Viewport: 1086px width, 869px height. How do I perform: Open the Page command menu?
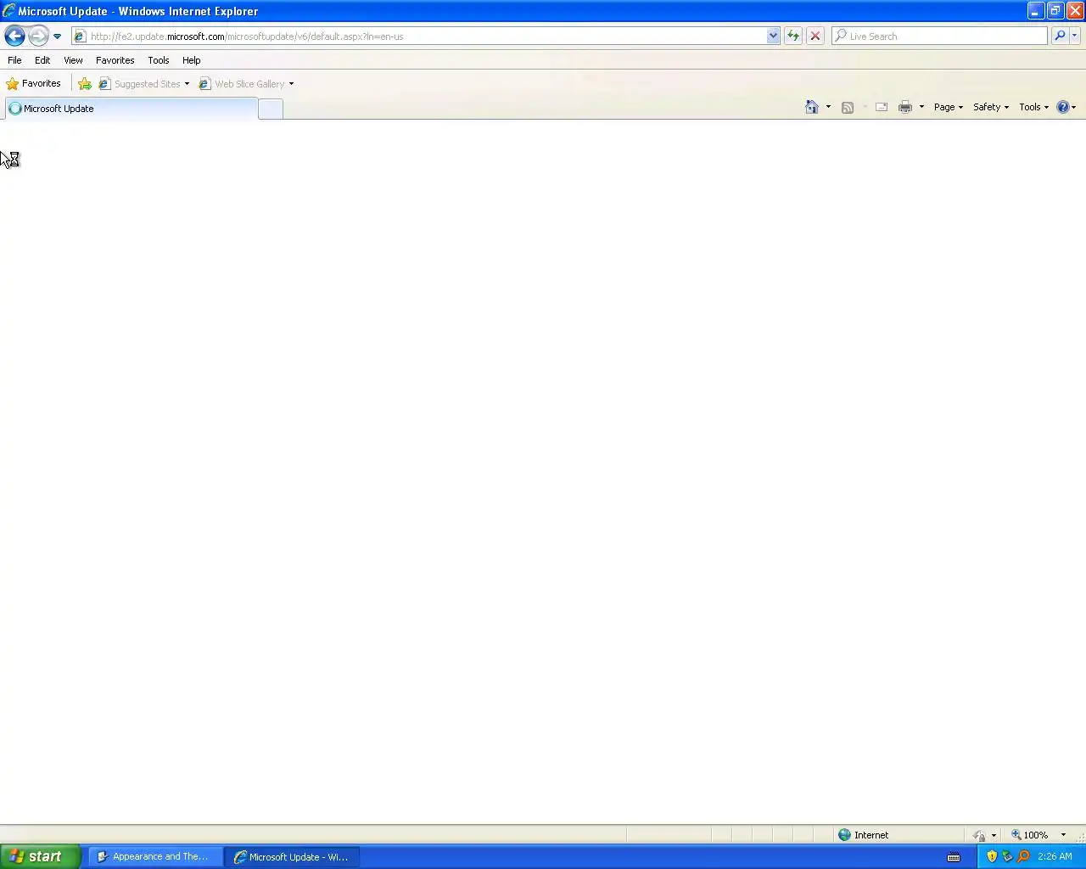[x=949, y=107]
